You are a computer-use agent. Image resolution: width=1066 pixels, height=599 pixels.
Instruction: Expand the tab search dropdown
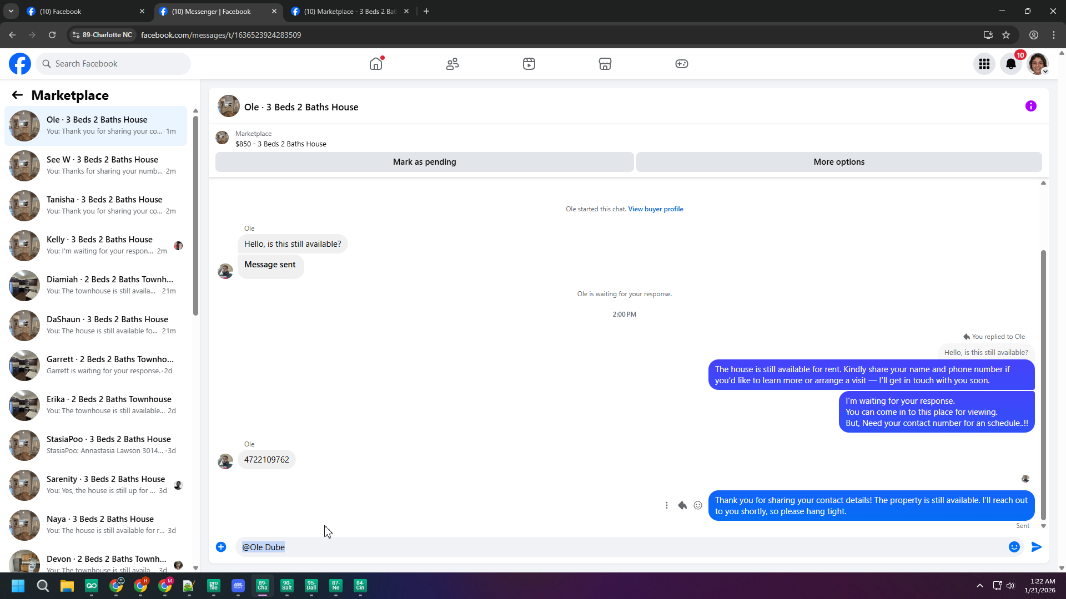click(11, 11)
